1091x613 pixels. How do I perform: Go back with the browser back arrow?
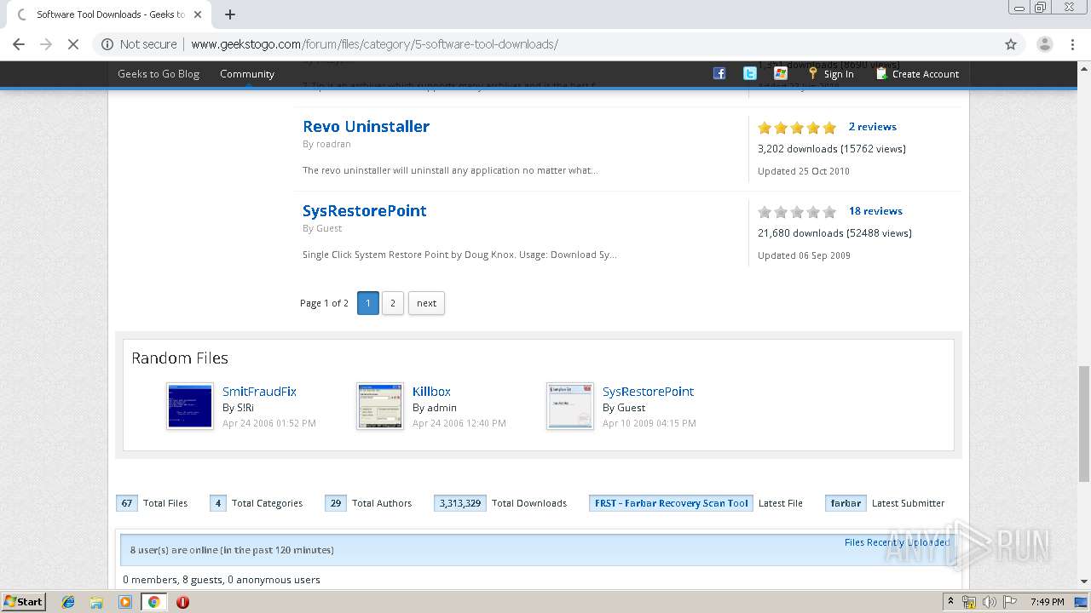coord(19,44)
